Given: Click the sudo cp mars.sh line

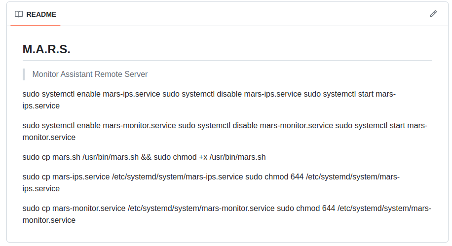Looking at the screenshot, I should [144, 157].
